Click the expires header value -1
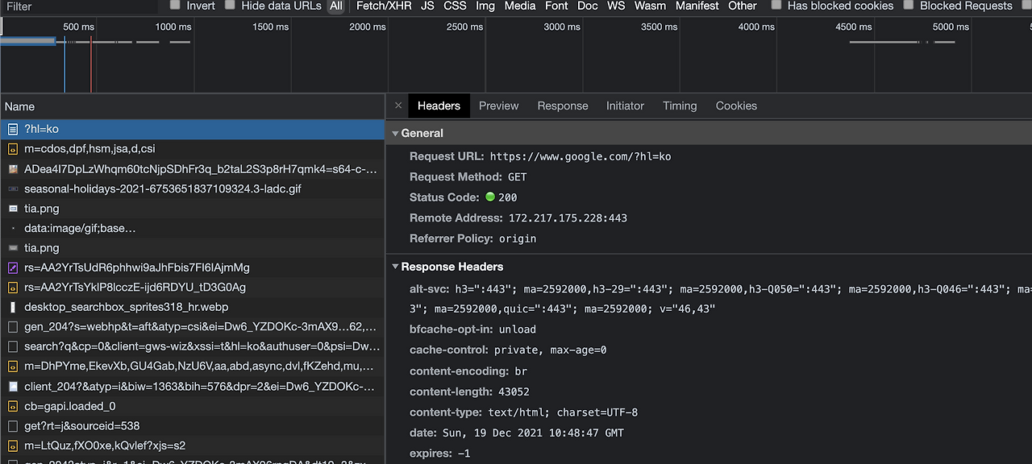 [464, 454]
